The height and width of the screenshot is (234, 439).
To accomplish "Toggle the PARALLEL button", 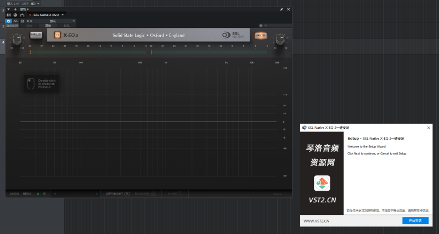I will pos(36,35).
